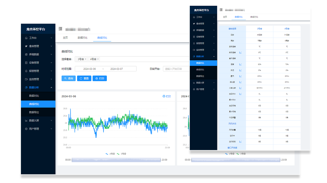Expand the 报警管理 sidebar menu in left window
Screen dimensions: 327x183
38,71
